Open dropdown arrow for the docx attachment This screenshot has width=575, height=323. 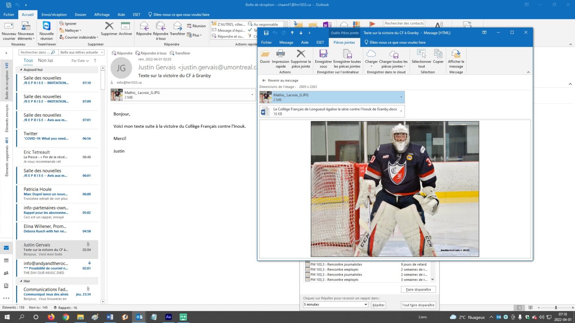401,111
